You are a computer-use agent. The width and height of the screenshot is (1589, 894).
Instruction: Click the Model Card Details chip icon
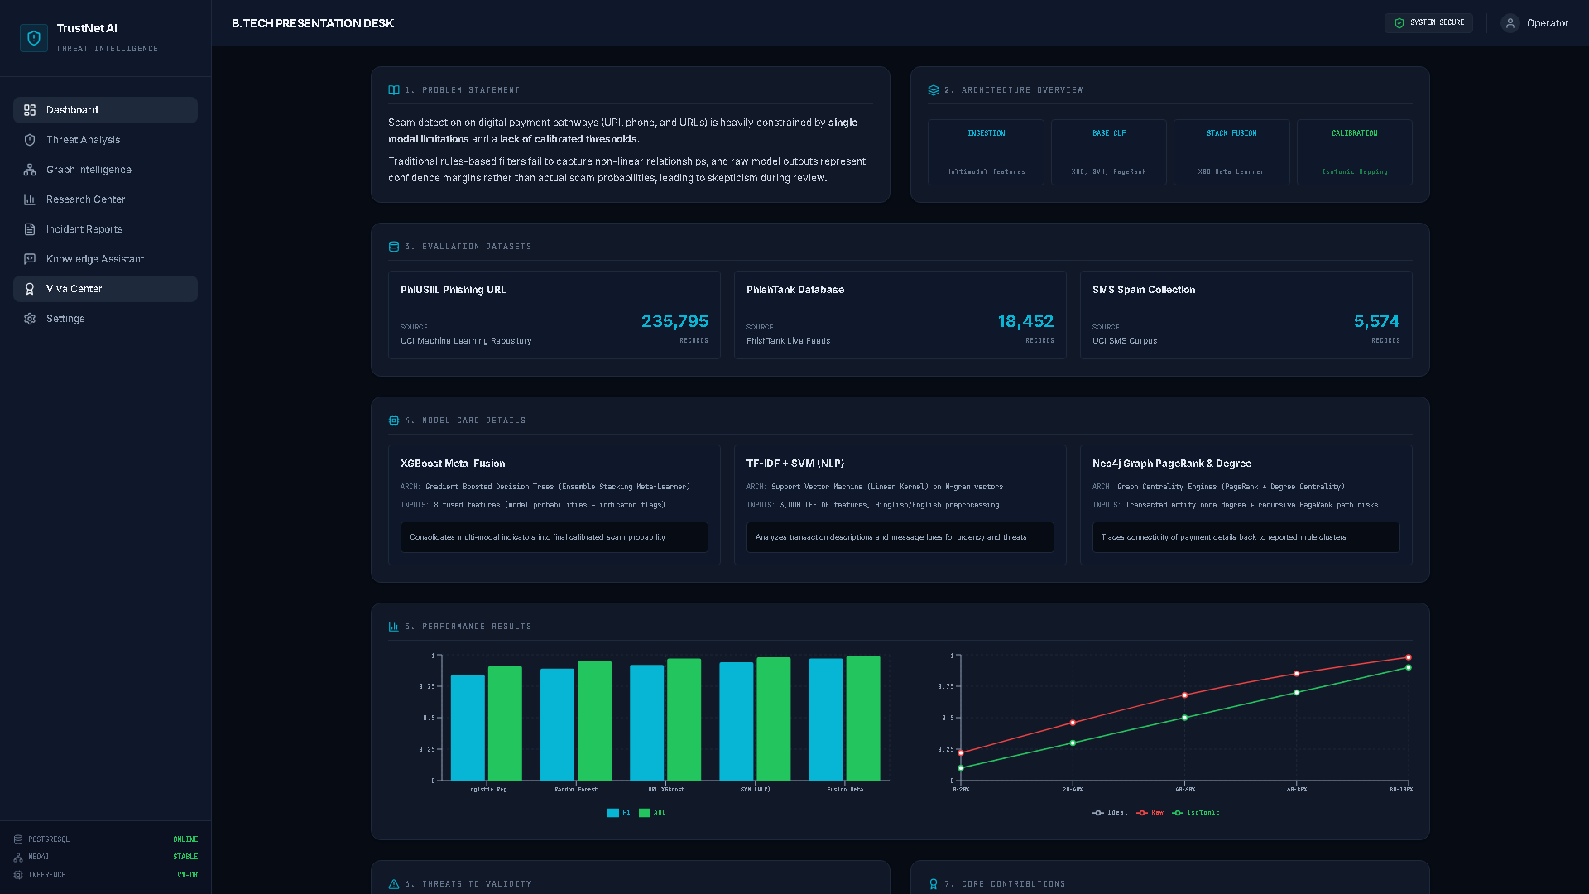pyautogui.click(x=394, y=421)
